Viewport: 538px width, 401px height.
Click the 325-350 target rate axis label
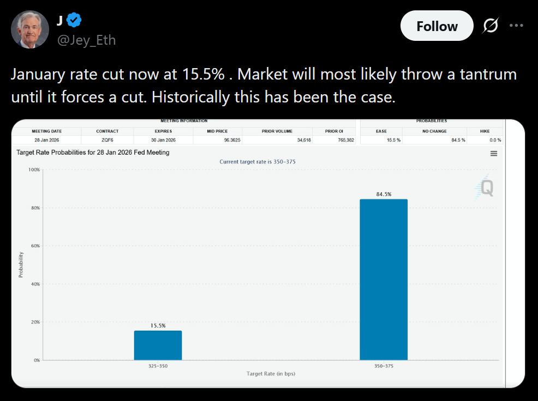[x=158, y=366]
